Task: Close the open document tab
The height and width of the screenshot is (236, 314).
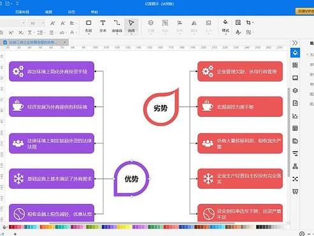Action: click(64, 42)
